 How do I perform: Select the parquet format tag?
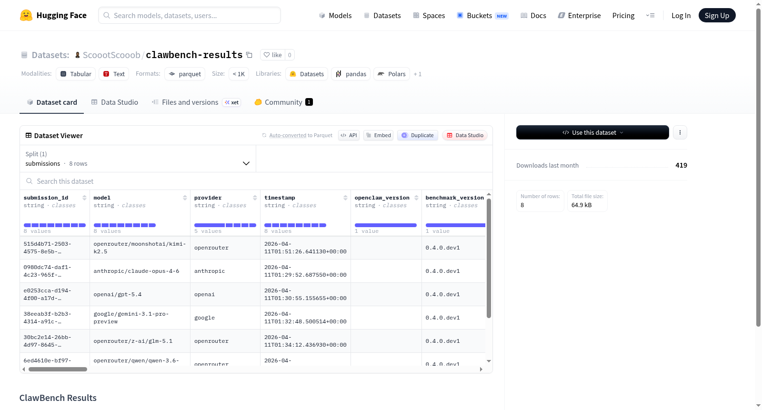pos(185,74)
